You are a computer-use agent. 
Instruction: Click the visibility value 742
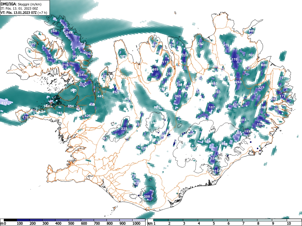(59, 113)
